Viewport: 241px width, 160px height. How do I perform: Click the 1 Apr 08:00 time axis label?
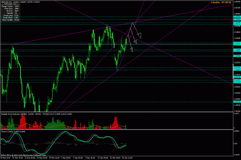[x=66, y=158]
